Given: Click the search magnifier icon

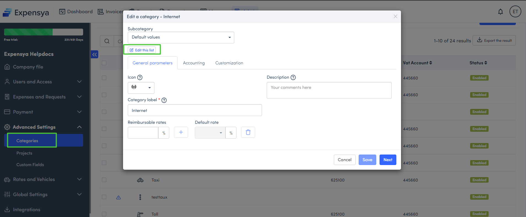Looking at the screenshot, I should [107, 41].
